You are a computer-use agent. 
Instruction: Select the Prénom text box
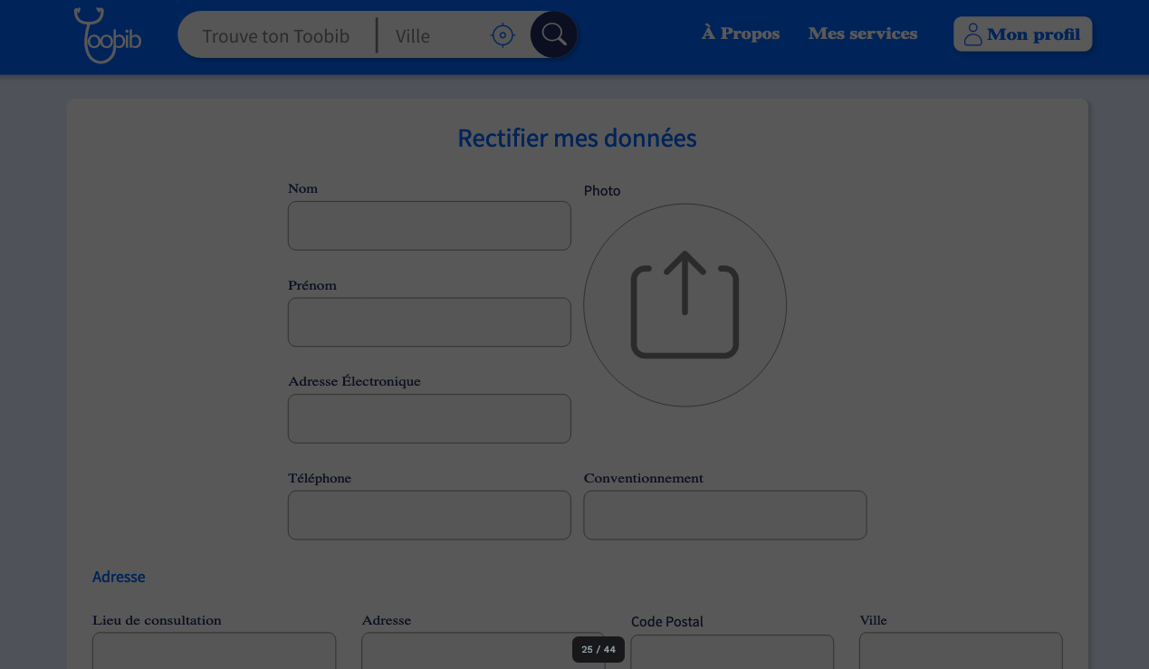click(429, 322)
